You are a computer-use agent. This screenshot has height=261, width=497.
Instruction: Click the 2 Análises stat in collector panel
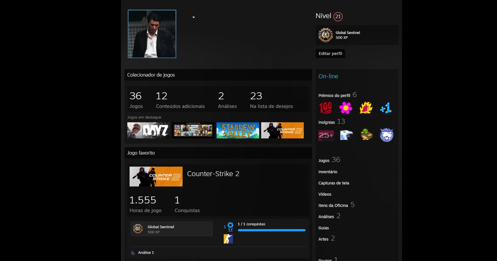227,100
